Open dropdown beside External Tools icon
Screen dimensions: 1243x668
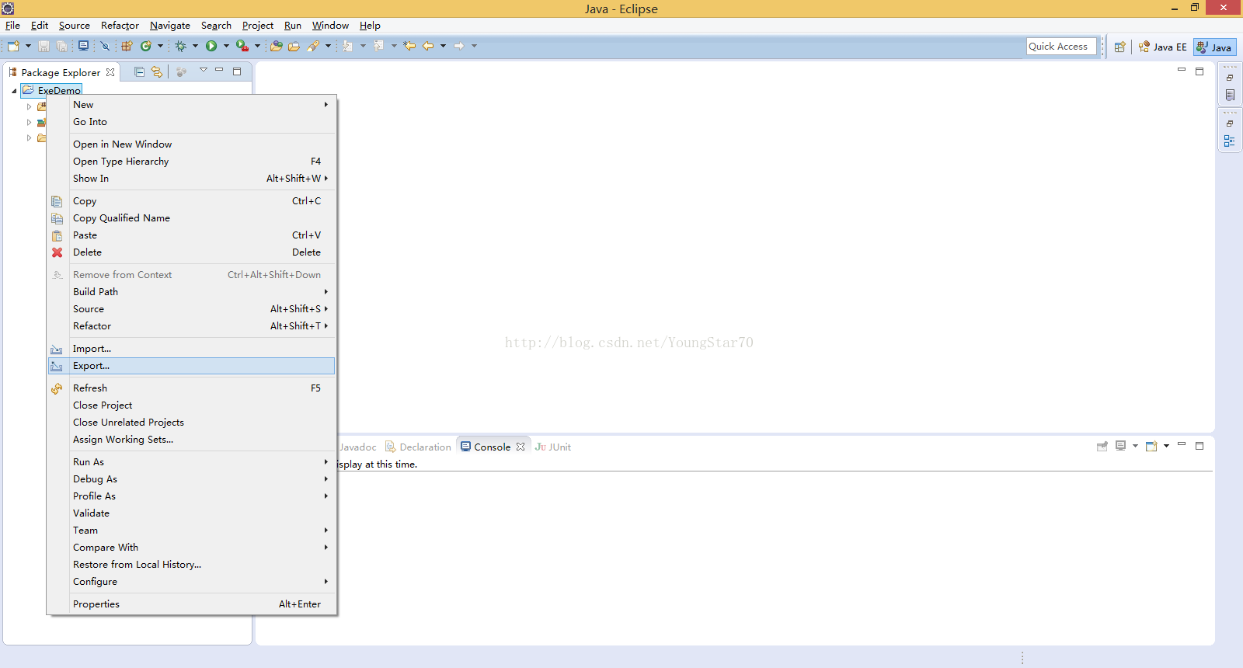click(257, 47)
